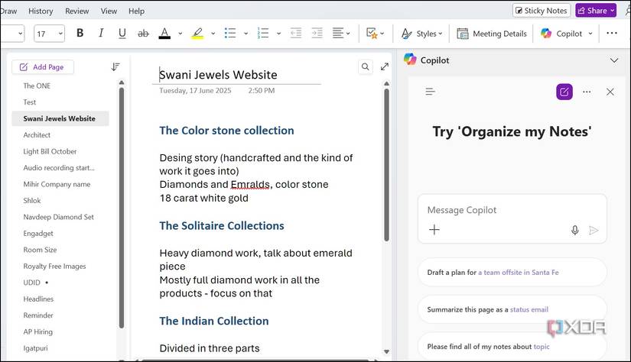The width and height of the screenshot is (631, 362).
Task: Click the 'Swani Jewels Website' page title
Action: coord(218,75)
